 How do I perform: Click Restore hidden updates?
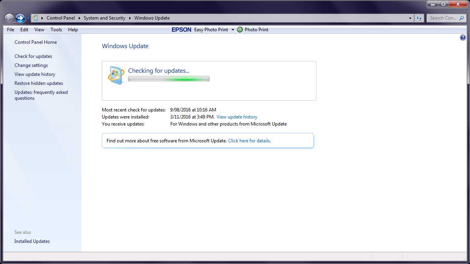39,83
